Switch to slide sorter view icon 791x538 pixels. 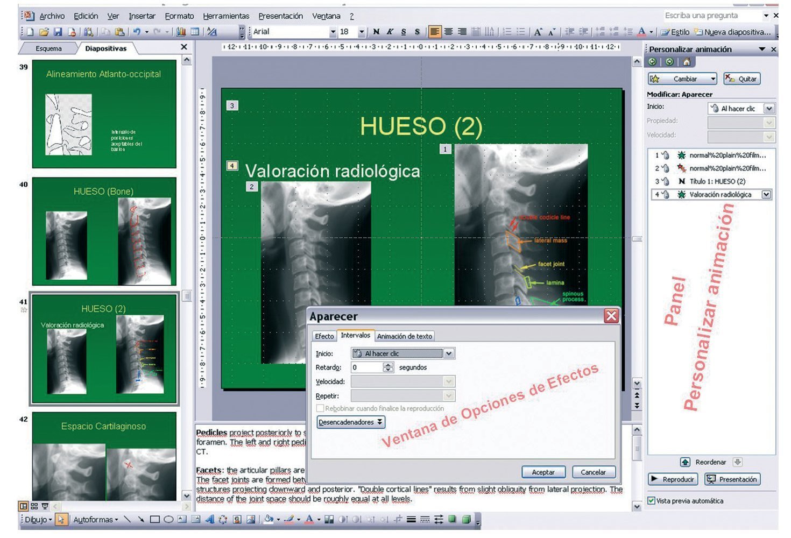tap(34, 506)
